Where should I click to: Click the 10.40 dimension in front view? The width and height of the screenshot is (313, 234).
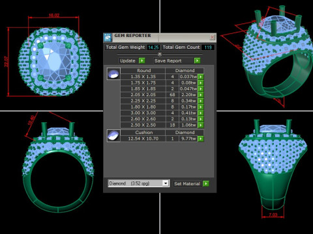pos(31,120)
